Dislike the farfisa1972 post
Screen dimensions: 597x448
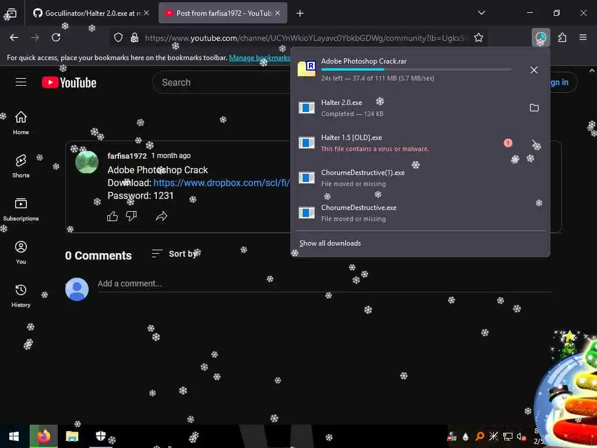point(131,216)
